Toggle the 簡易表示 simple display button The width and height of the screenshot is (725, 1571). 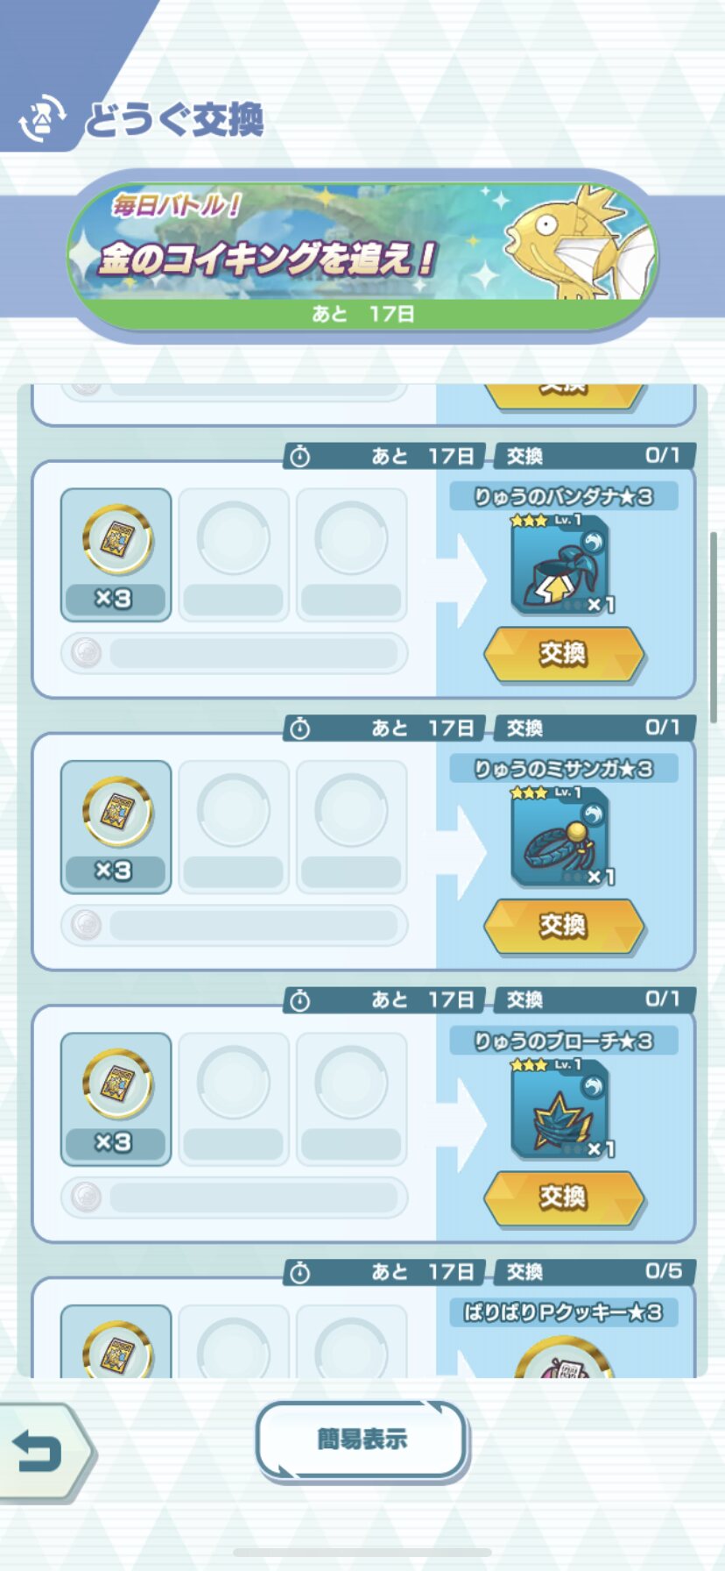pyautogui.click(x=362, y=1439)
